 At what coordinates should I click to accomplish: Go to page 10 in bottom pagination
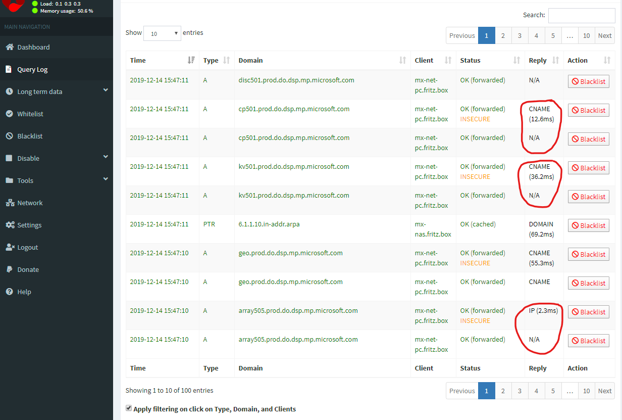586,391
